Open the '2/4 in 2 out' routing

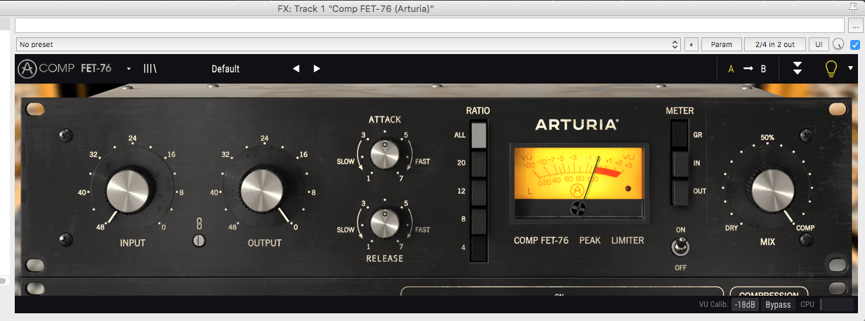tap(774, 44)
